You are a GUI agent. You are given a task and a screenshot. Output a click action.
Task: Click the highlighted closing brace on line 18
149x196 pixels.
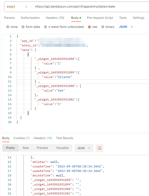[x=28, y=113]
